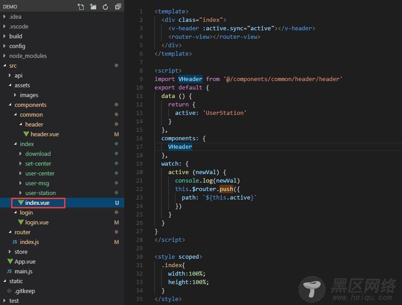Viewport: 402px width, 305px height.
Task: Click VHeader in the import statement on line 9
Action: pyautogui.click(x=190, y=79)
